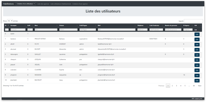The height and width of the screenshot is (102, 206).
Task: Click the Showing 1 to 10 info text
Action: tap(13, 86)
